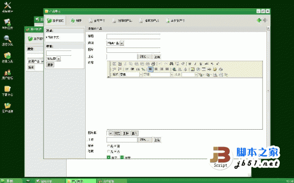Screen dimensions: 294x183
Task: Click the 添加产品 toolbar item
Action: click(175, 21)
